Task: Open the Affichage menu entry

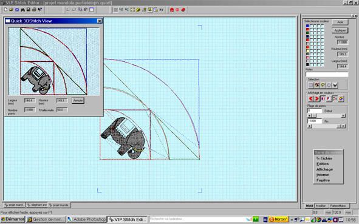Action: [324, 169]
